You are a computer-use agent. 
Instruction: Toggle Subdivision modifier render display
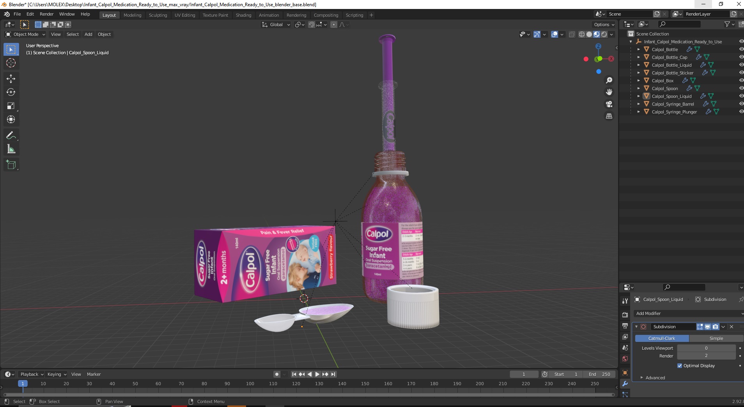715,327
